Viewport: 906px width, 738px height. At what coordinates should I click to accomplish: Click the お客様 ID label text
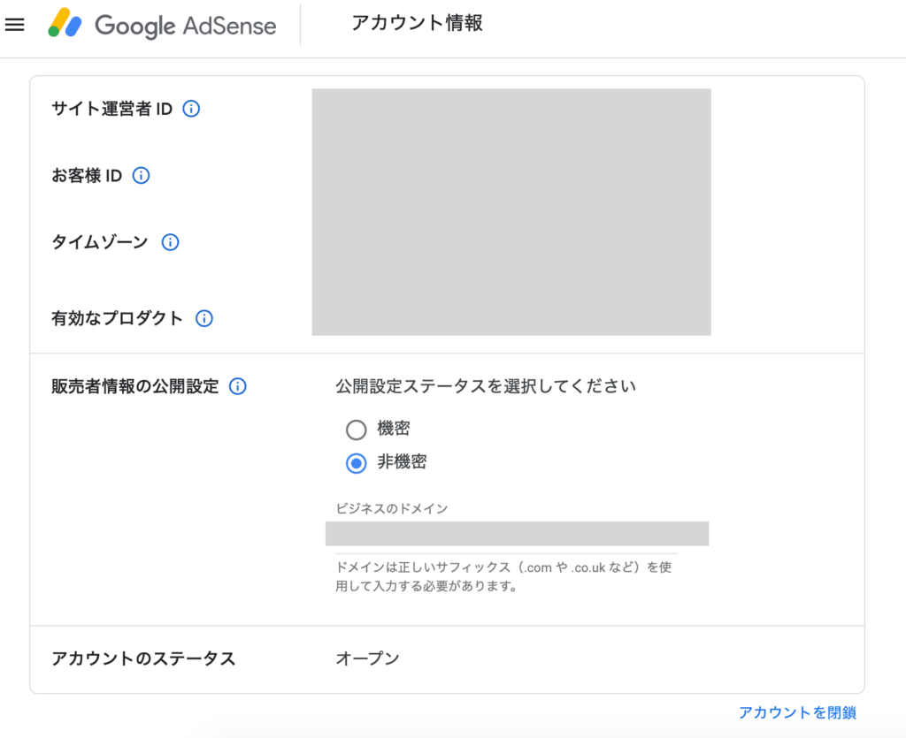pyautogui.click(x=87, y=175)
